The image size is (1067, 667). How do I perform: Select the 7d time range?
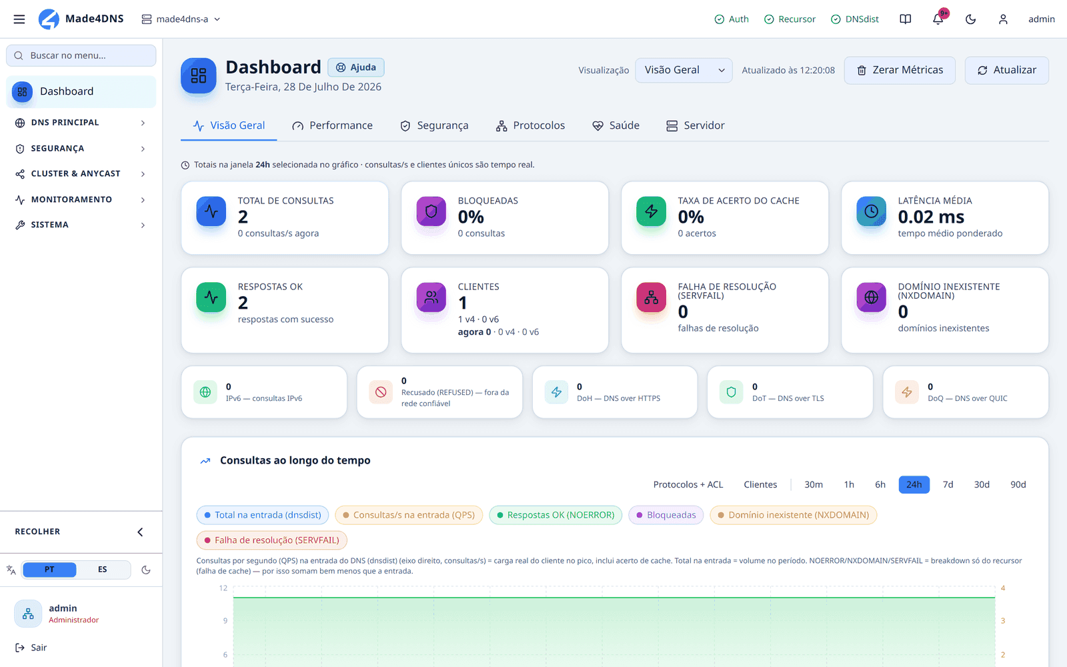coord(948,485)
